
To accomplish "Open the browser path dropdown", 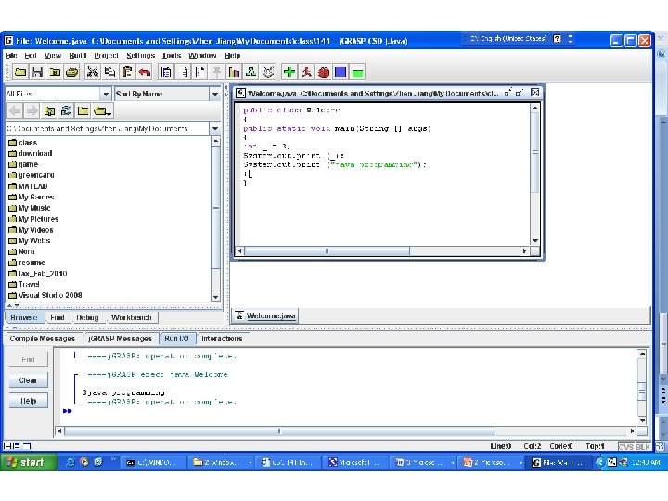I will (216, 127).
